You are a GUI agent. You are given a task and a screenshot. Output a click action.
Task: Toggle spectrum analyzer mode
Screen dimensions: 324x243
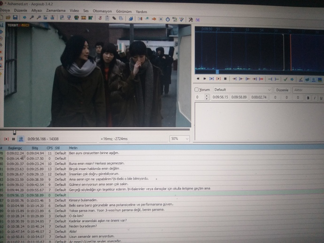tap(320, 80)
